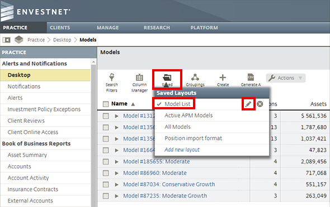Open Investment Policy Exceptions in sidebar
The width and height of the screenshot is (330, 207).
click(44, 109)
